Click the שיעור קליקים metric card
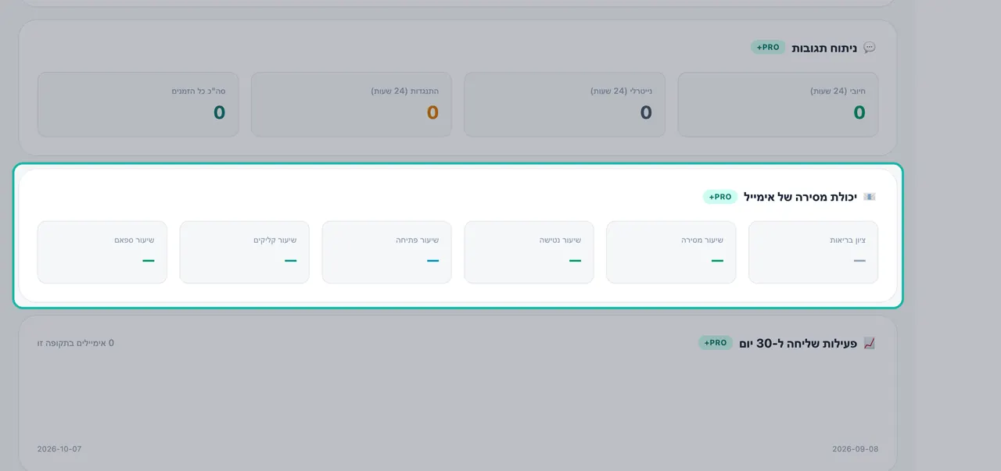The height and width of the screenshot is (471, 1001). [244, 252]
